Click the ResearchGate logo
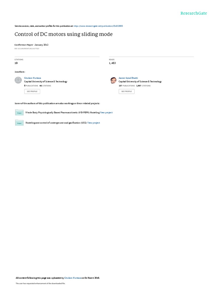The image size is (218, 290). (x=194, y=13)
